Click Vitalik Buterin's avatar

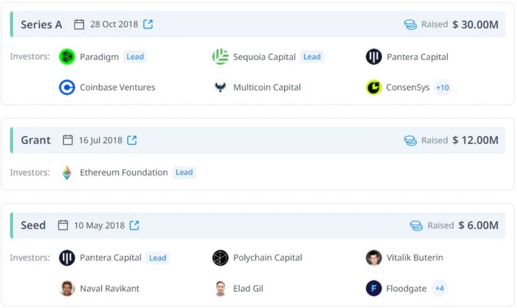coord(374,258)
